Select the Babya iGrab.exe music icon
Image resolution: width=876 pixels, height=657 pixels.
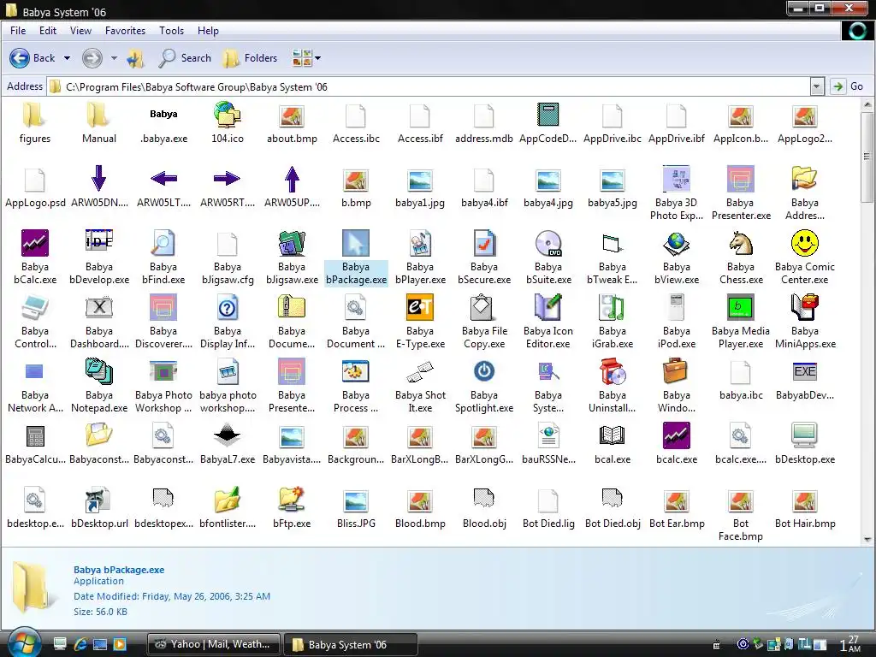(x=613, y=307)
